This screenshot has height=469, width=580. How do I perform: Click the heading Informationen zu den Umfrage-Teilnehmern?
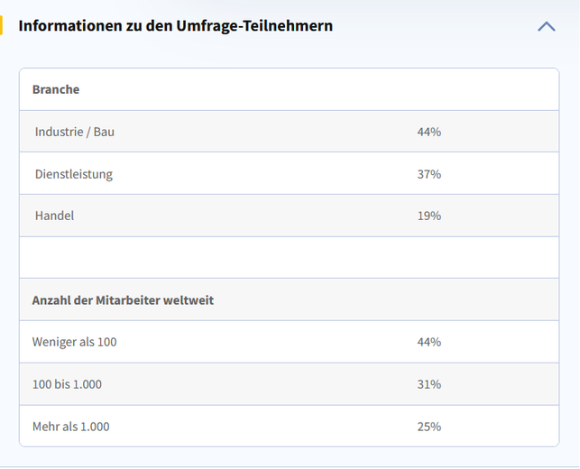(175, 26)
